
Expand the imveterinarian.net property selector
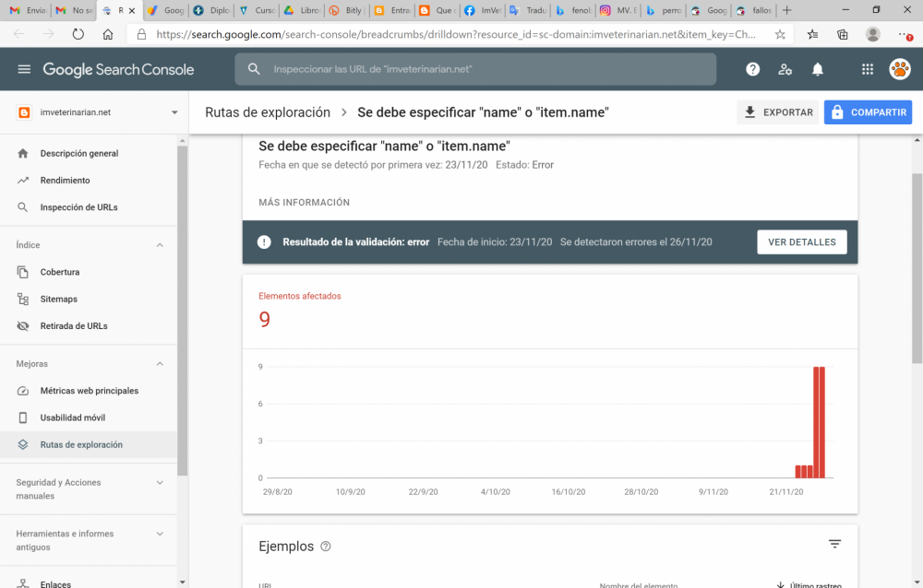point(92,112)
